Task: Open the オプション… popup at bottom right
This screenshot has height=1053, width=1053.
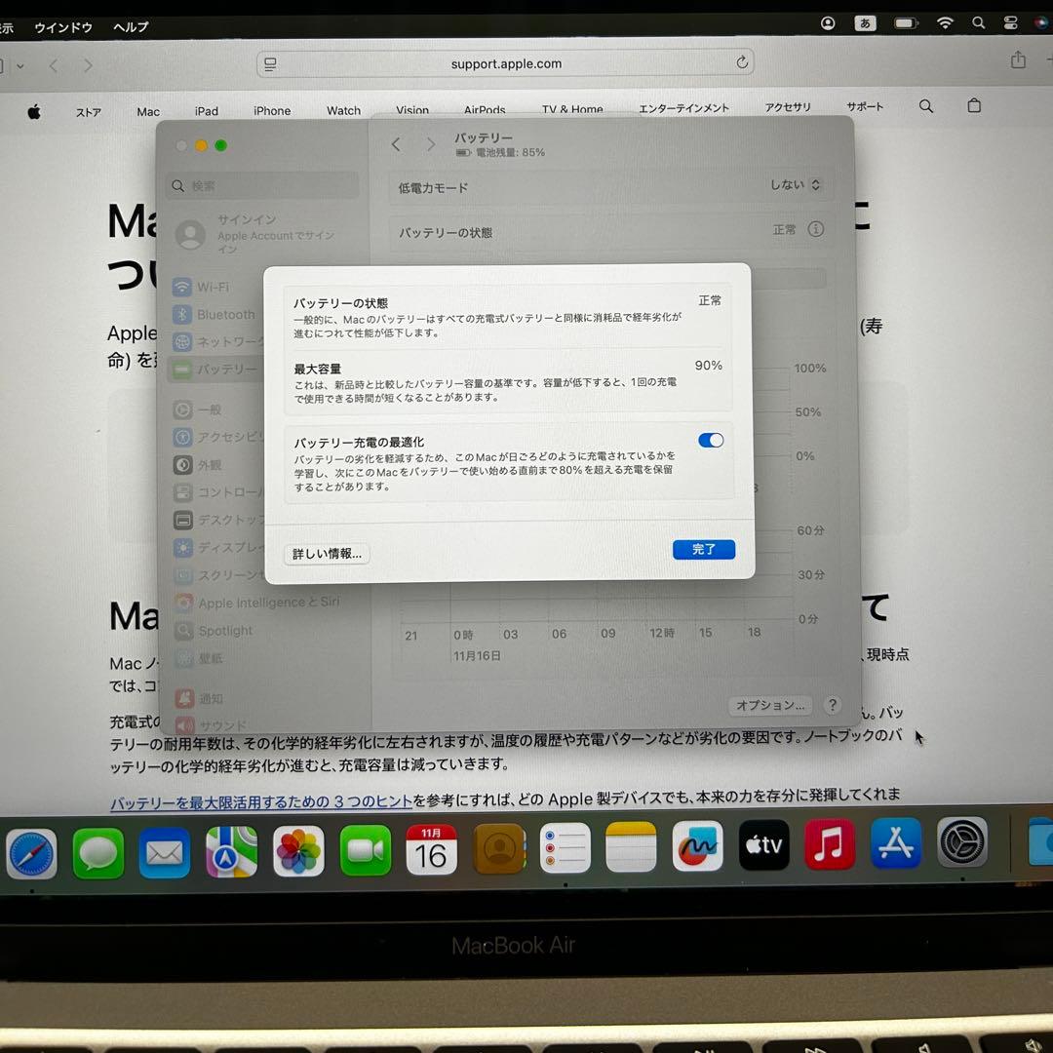Action: click(x=769, y=705)
